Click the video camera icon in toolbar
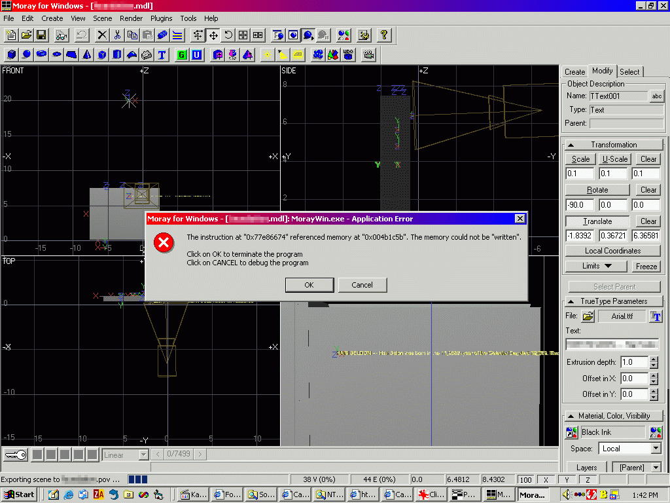The image size is (670, 503). click(x=369, y=54)
